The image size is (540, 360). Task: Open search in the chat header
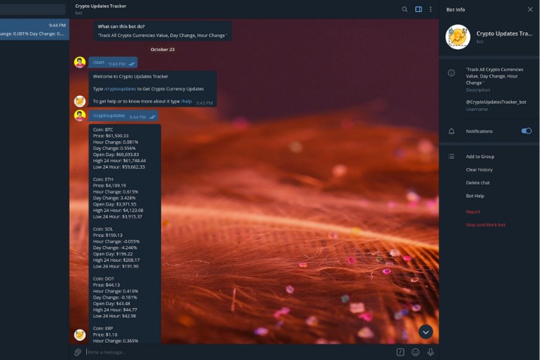coord(404,9)
